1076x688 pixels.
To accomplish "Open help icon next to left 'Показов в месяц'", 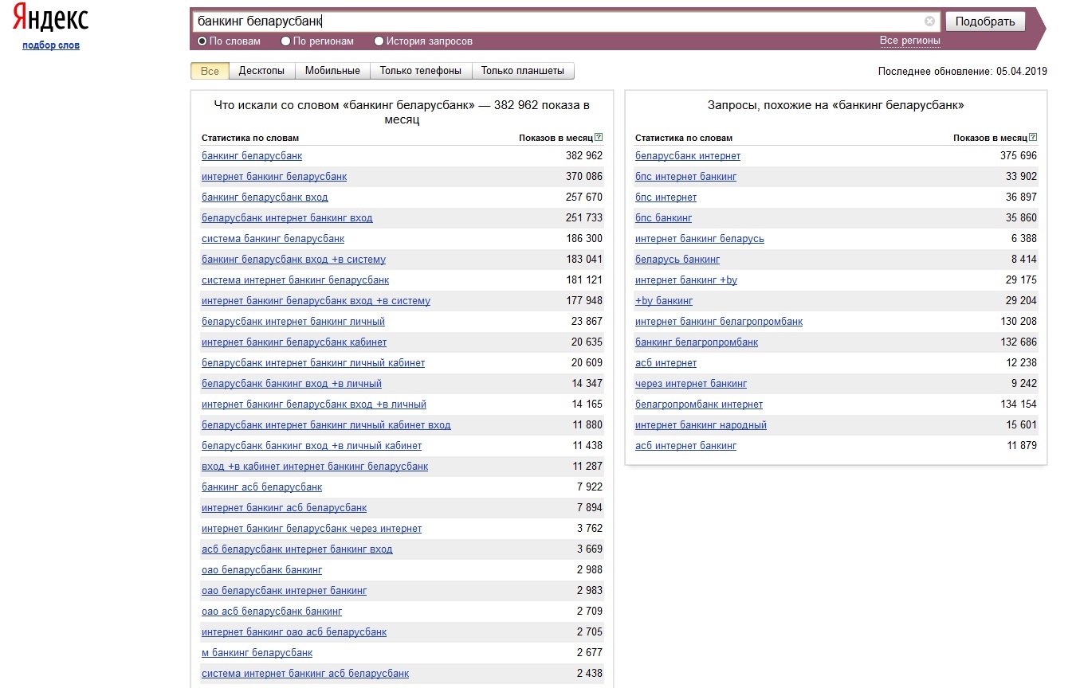I will [599, 138].
